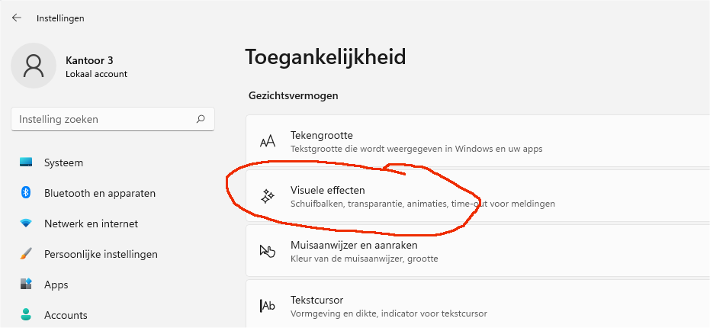Viewport: 710px width, 328px height.
Task: Click the Systeem monitor icon
Action: coord(26,162)
